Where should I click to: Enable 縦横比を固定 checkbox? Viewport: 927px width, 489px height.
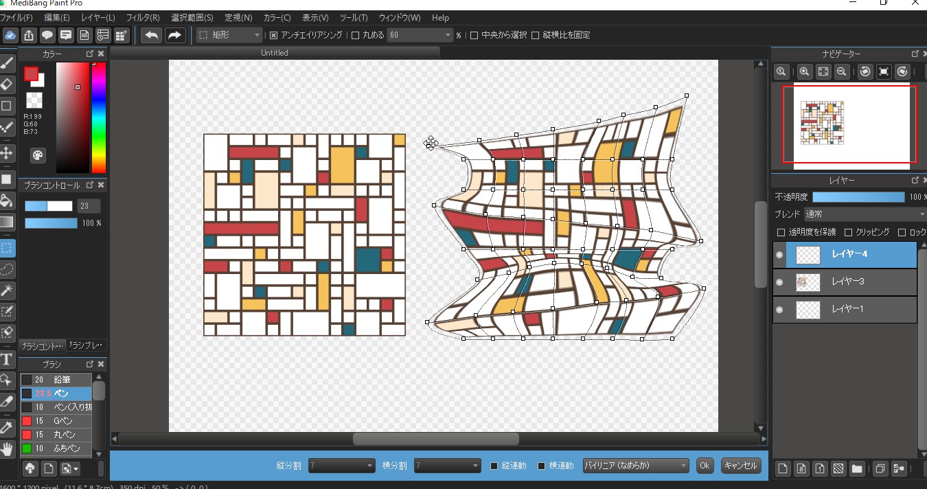(536, 35)
